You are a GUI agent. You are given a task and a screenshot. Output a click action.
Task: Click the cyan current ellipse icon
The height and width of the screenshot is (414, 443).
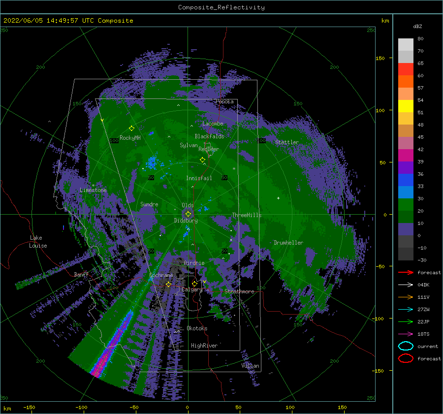406,346
